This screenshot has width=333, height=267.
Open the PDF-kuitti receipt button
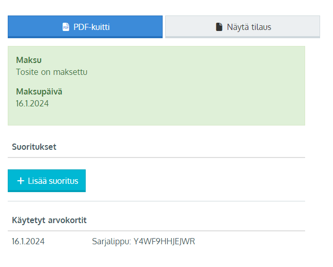click(x=85, y=27)
